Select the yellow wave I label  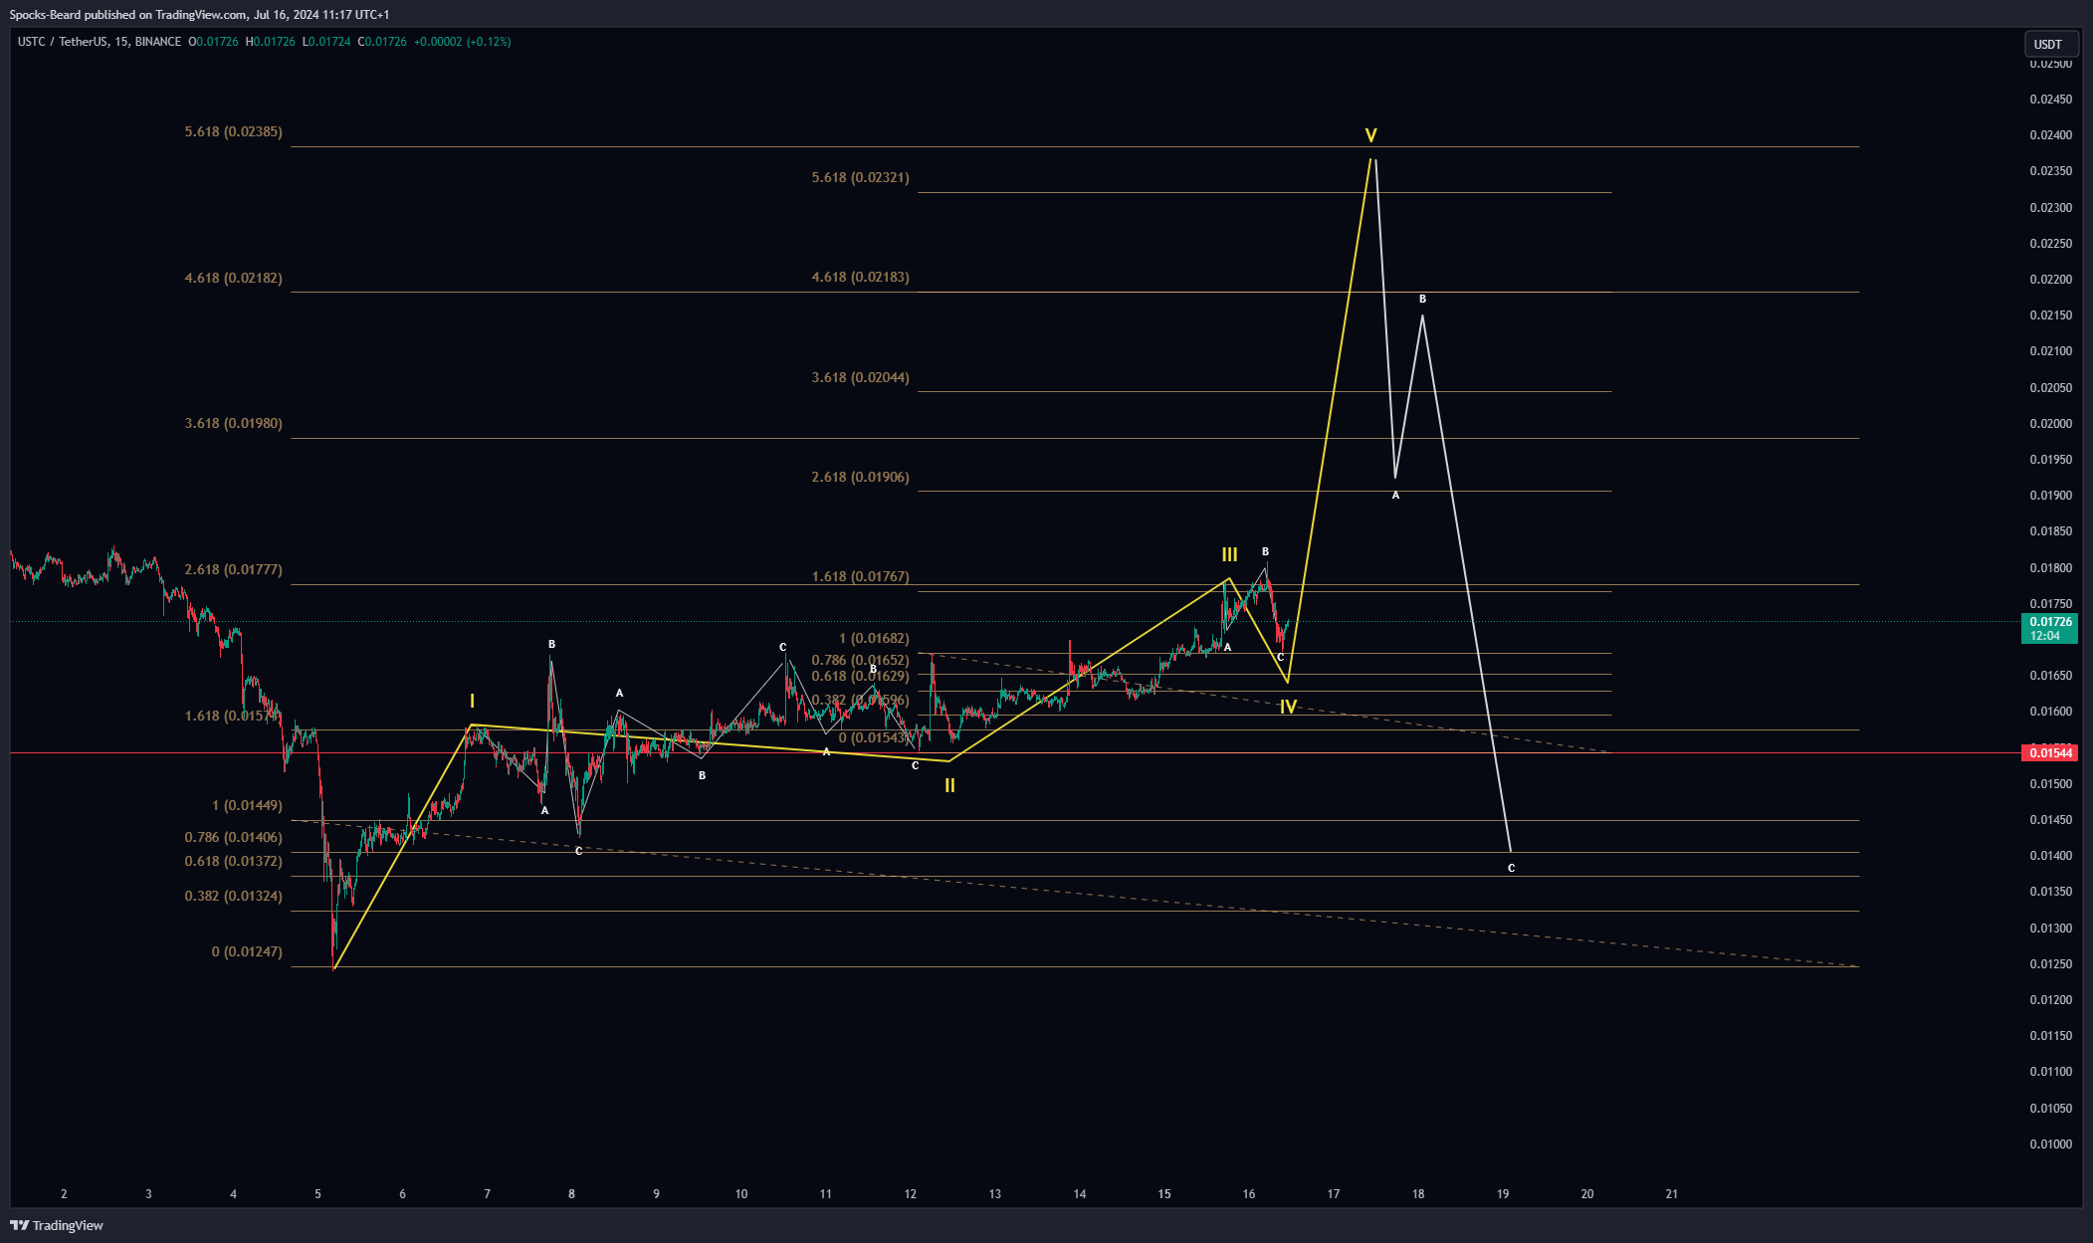[x=472, y=701]
